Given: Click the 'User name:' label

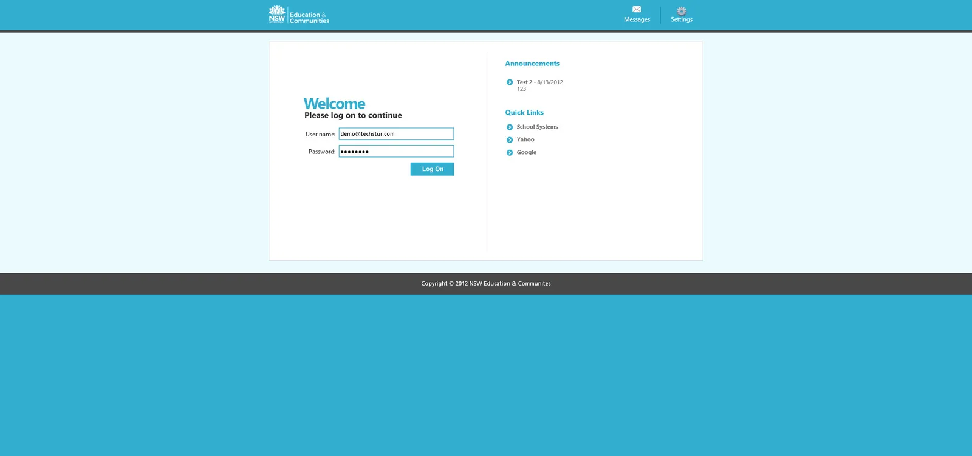Looking at the screenshot, I should (x=320, y=134).
